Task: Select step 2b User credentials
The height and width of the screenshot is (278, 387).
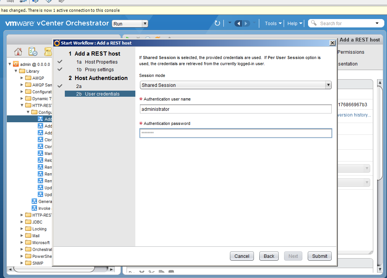Action: 100,94
